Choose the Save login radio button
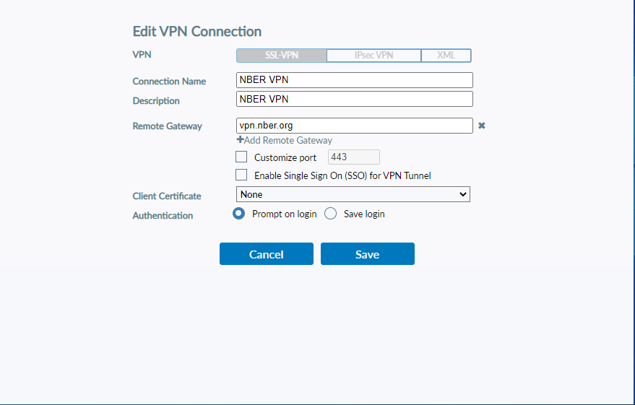Viewport: 635px width, 405px height. pos(331,214)
